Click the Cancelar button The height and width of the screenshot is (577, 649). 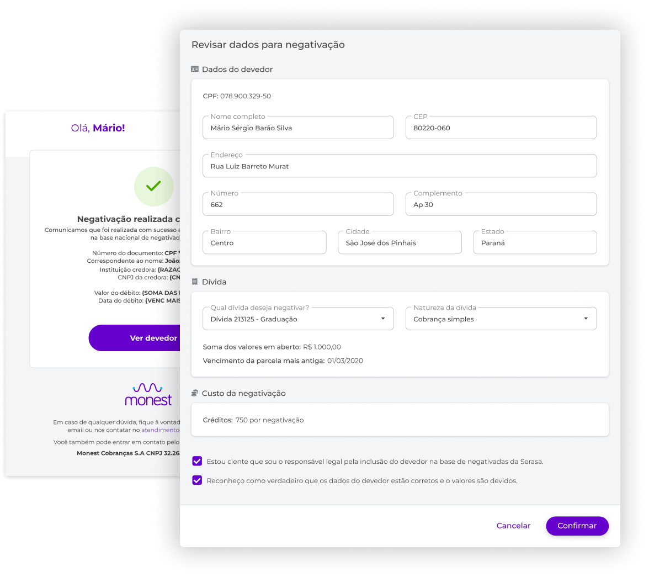coord(513,526)
